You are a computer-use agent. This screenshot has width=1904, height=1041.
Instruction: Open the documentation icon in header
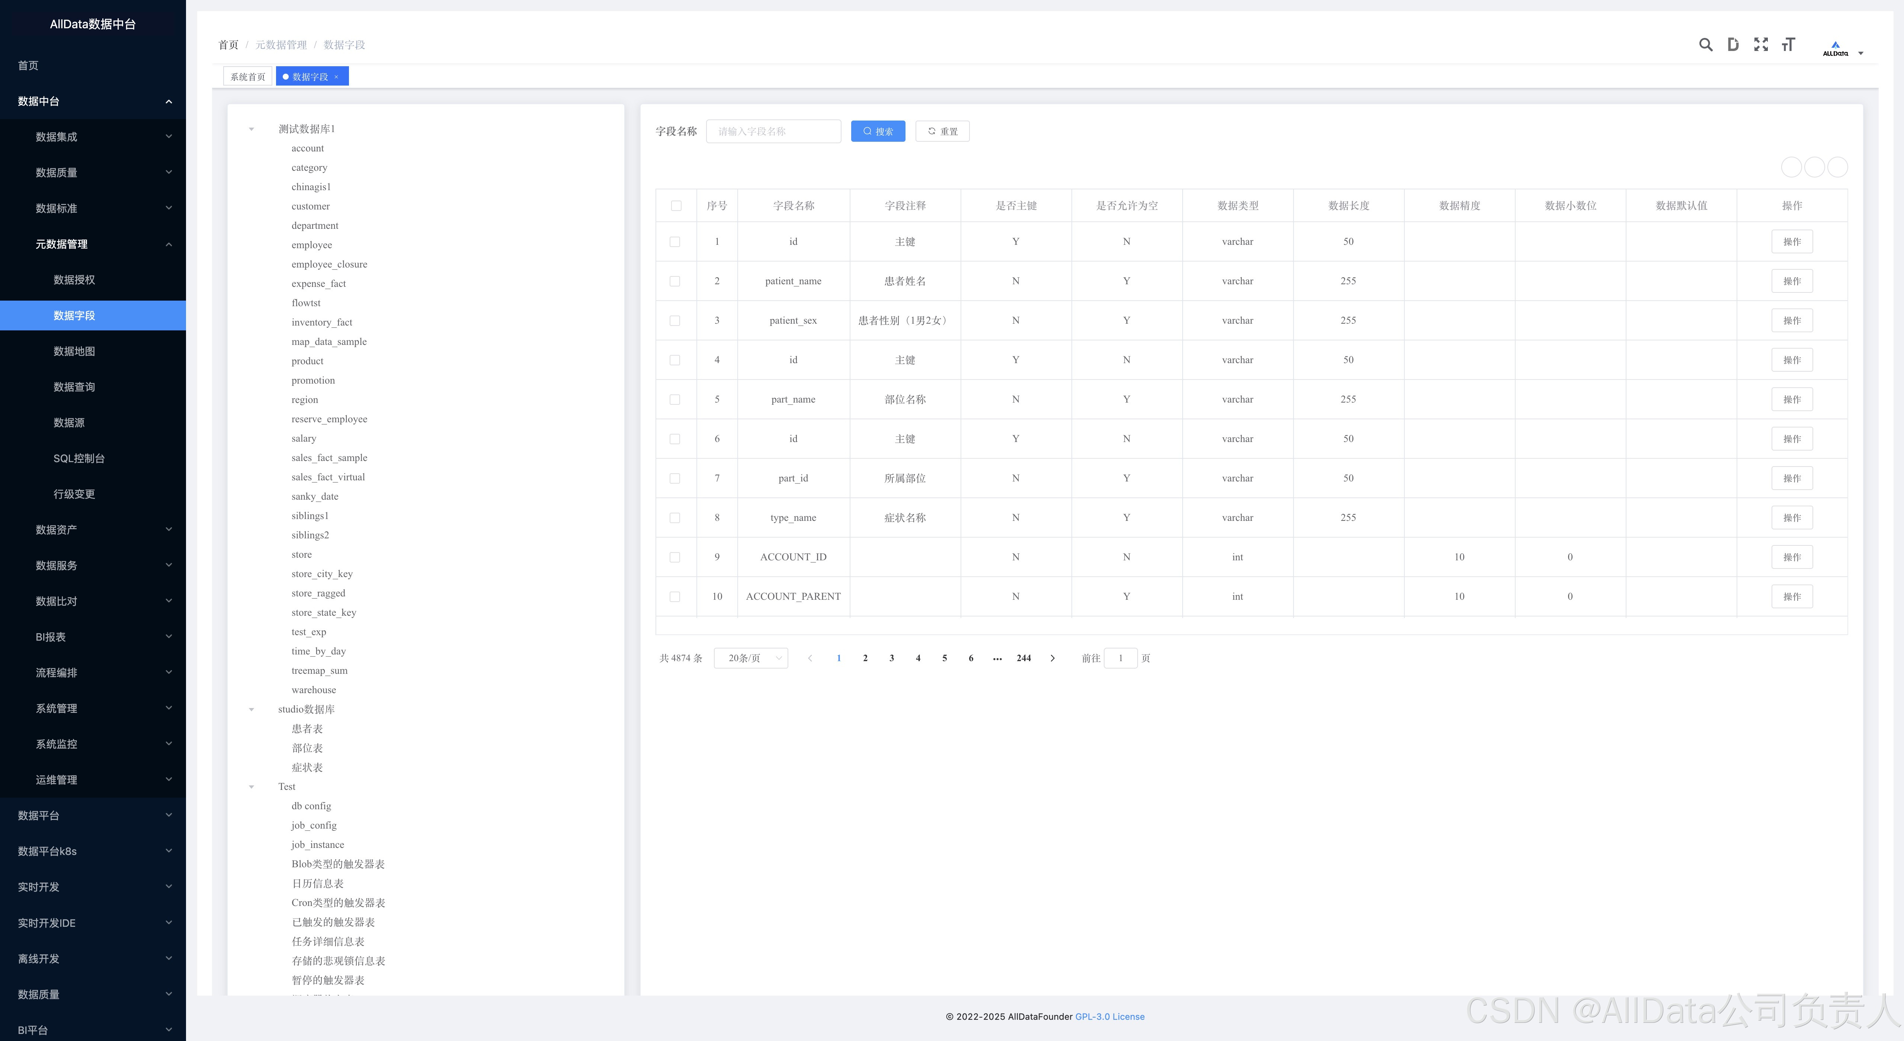click(x=1732, y=44)
